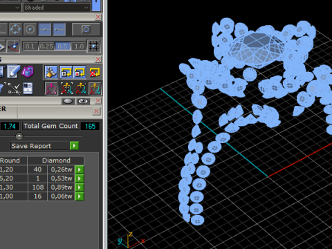
Task: Click the grey ellipse display button
Action: (68, 101)
